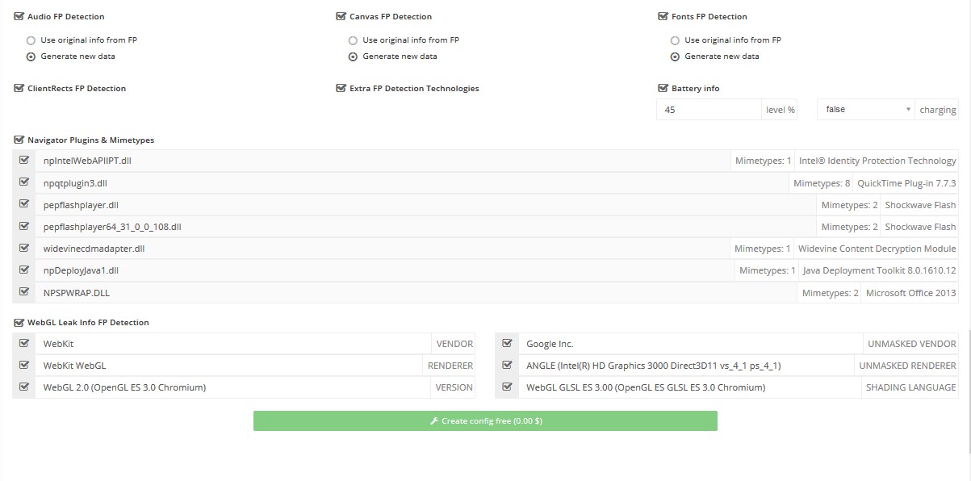Image resolution: width=971 pixels, height=481 pixels.
Task: Toggle the Battery info checkbox
Action: click(663, 89)
